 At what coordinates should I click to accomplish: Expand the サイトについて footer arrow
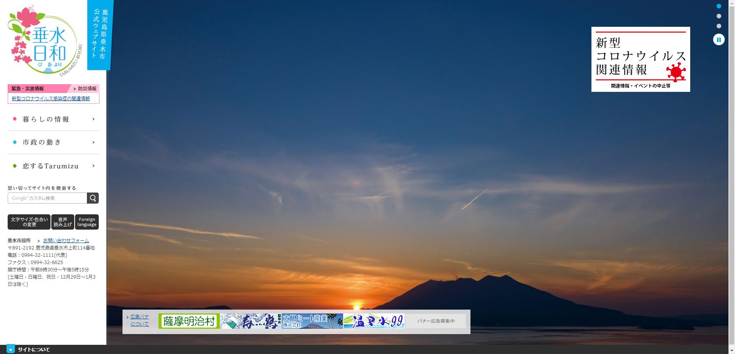[x=11, y=349]
